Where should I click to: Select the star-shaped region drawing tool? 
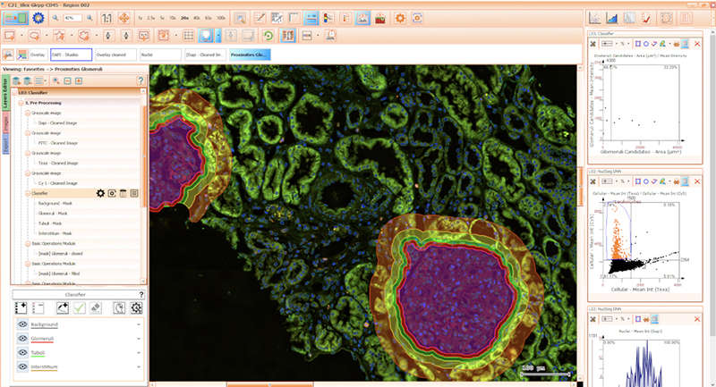(60, 36)
